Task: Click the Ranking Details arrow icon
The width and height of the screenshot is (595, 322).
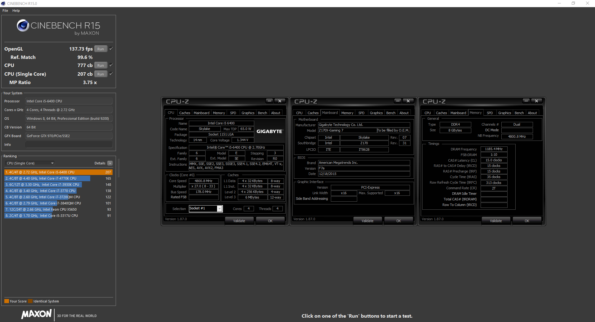Action: [x=110, y=163]
